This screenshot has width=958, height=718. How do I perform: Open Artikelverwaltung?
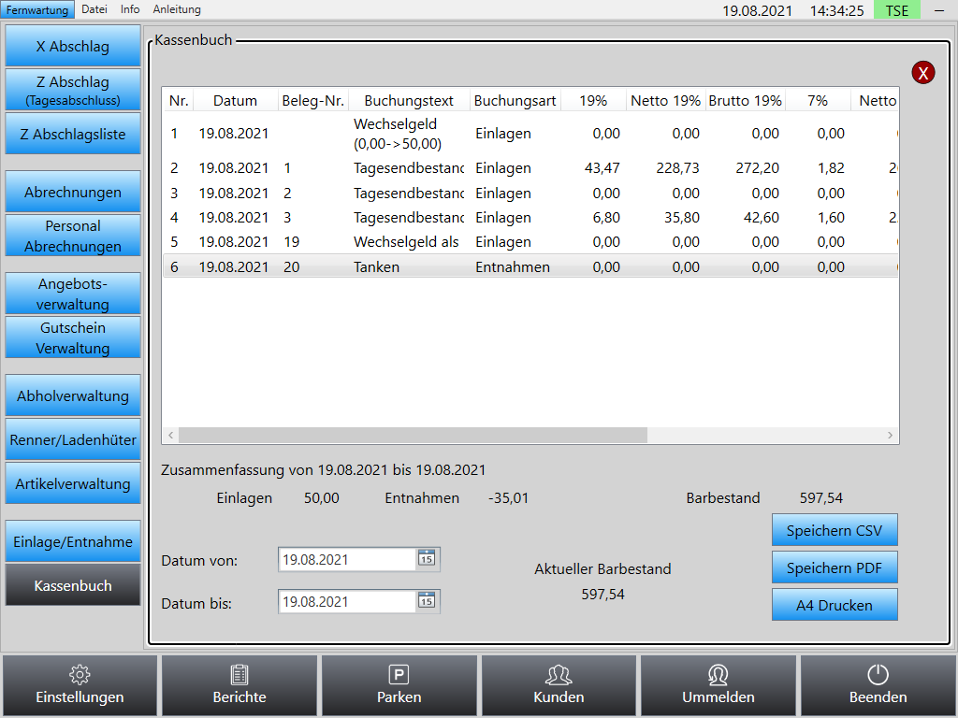[73, 483]
